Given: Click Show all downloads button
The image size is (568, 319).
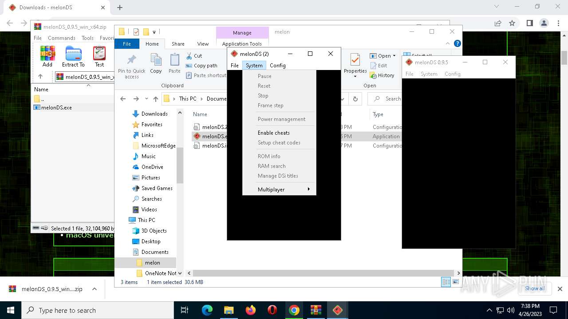Looking at the screenshot, I should coord(534,288).
